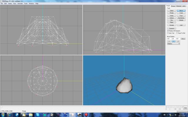Click the first Move Options value field

(169, 39)
